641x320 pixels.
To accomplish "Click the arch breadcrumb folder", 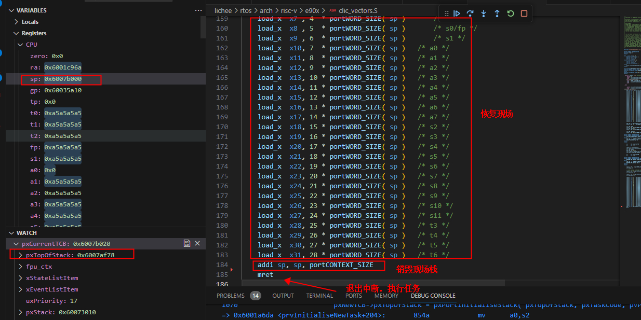I will click(x=266, y=10).
